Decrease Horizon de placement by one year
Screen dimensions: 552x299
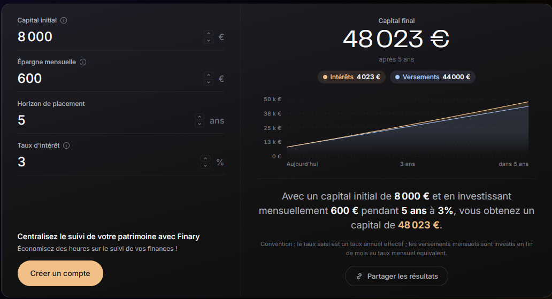200,124
